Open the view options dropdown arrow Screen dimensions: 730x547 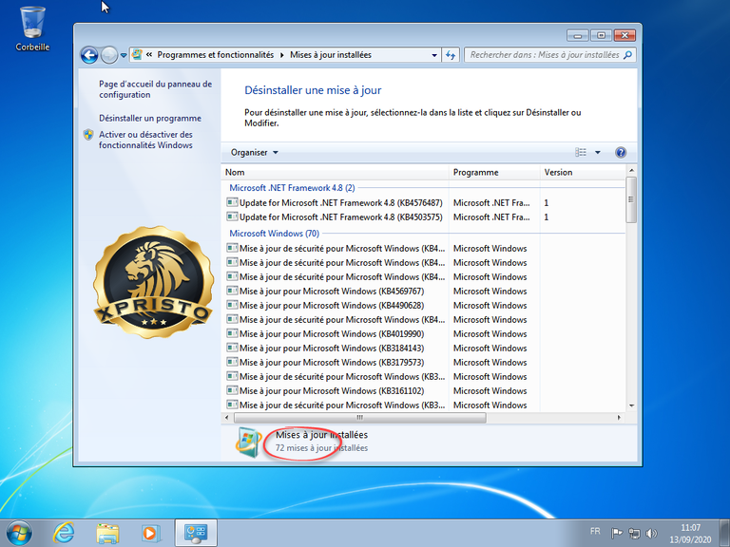pos(598,153)
